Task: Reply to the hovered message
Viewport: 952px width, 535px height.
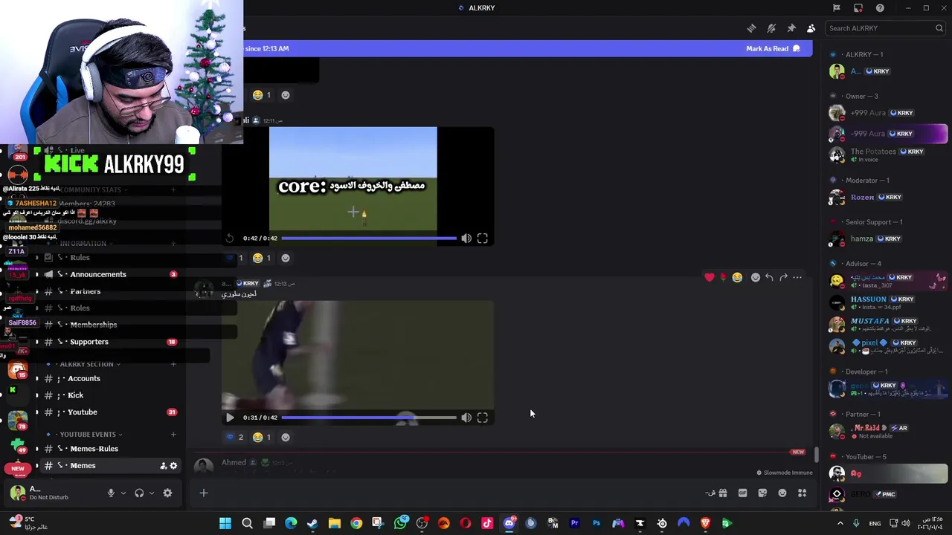Action: click(769, 277)
